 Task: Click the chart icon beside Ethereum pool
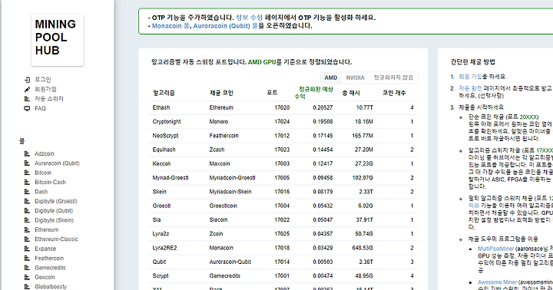click(x=27, y=229)
